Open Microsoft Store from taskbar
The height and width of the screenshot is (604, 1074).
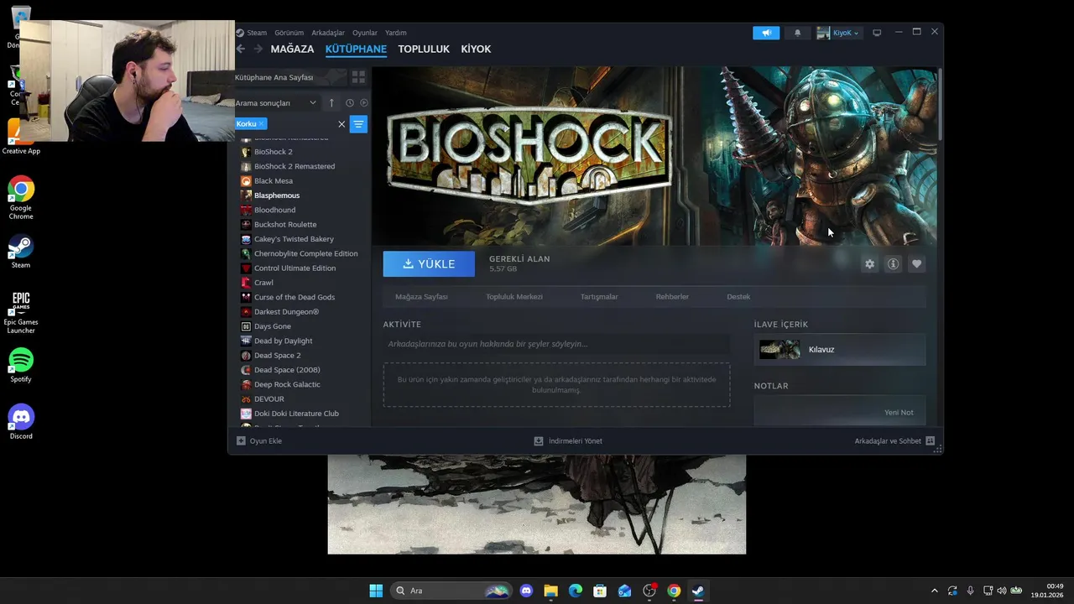[600, 591]
